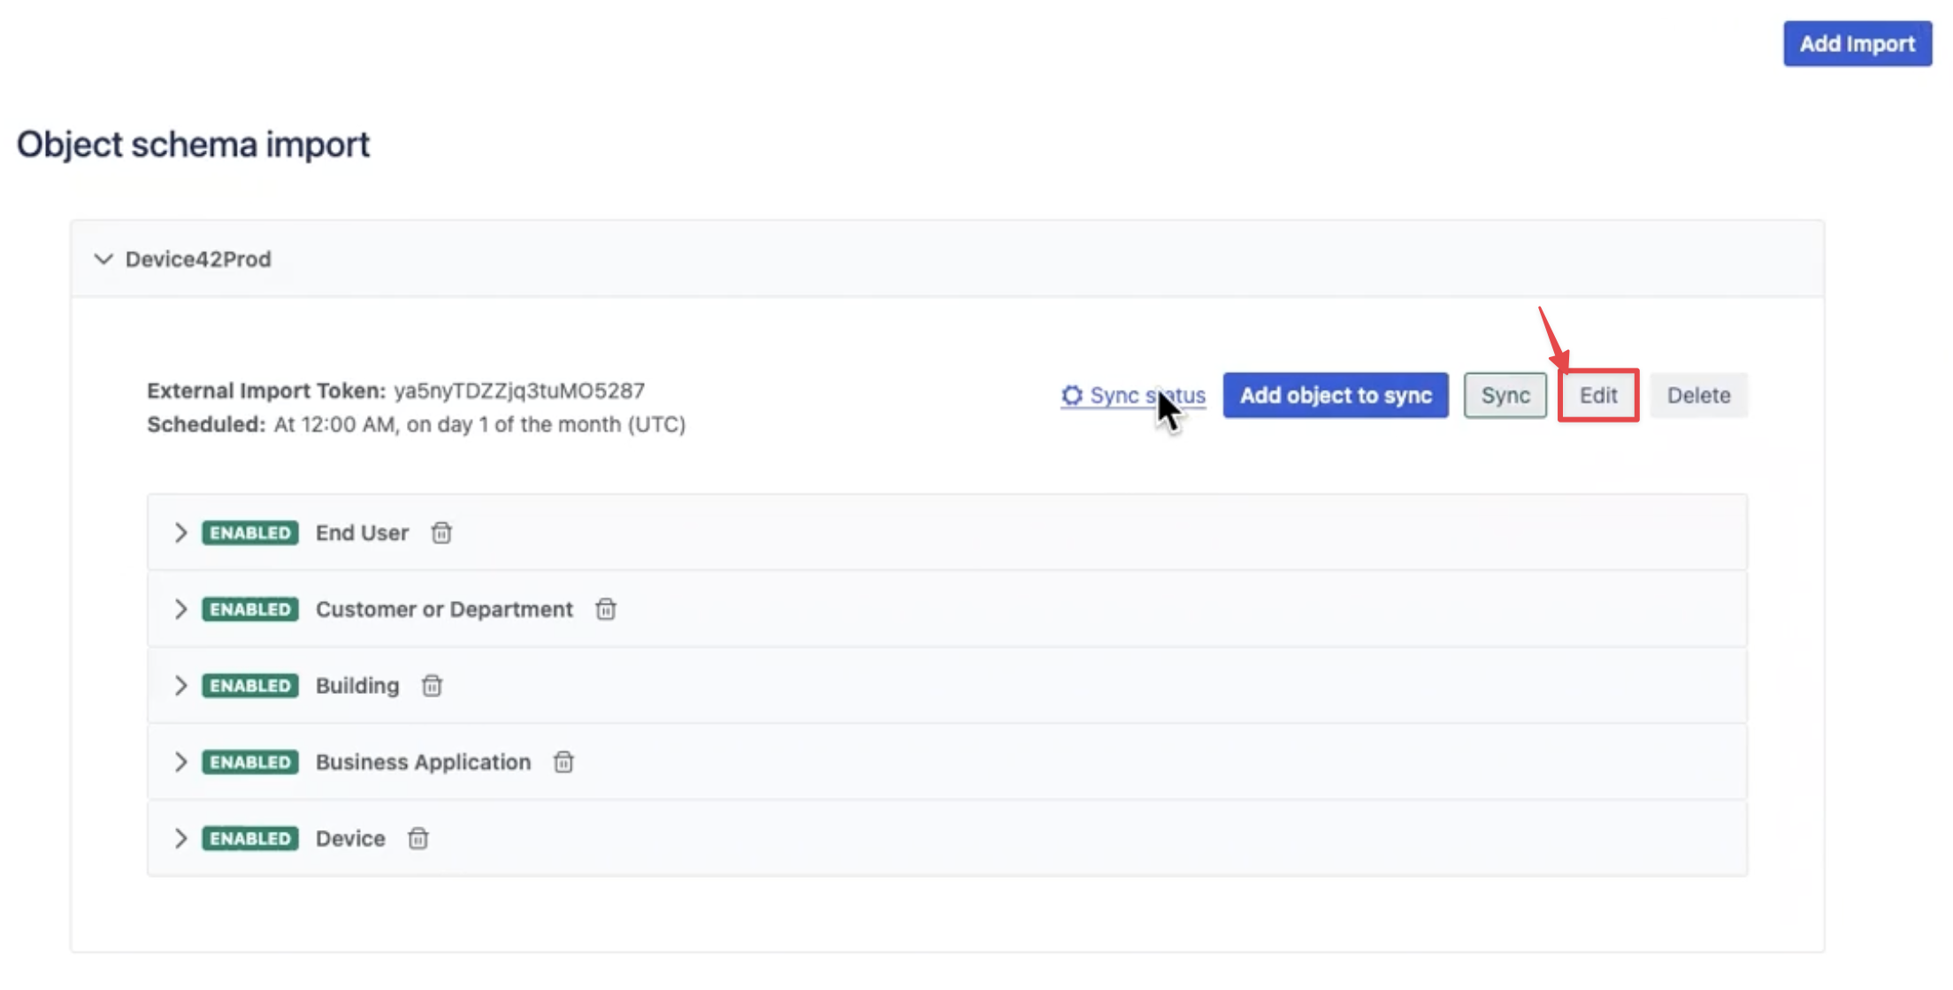
Task: Click trash icon next to Customer or Department
Action: [x=606, y=609]
